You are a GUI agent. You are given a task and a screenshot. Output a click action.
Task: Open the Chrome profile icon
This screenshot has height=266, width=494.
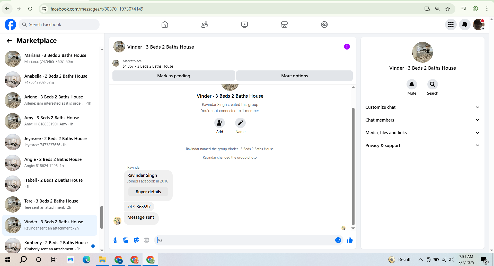475,8
